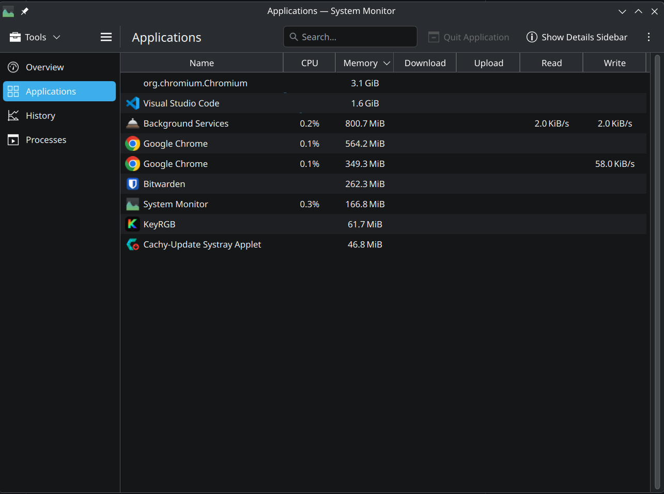
Task: Click the Background Services bell icon
Action: [x=133, y=124]
